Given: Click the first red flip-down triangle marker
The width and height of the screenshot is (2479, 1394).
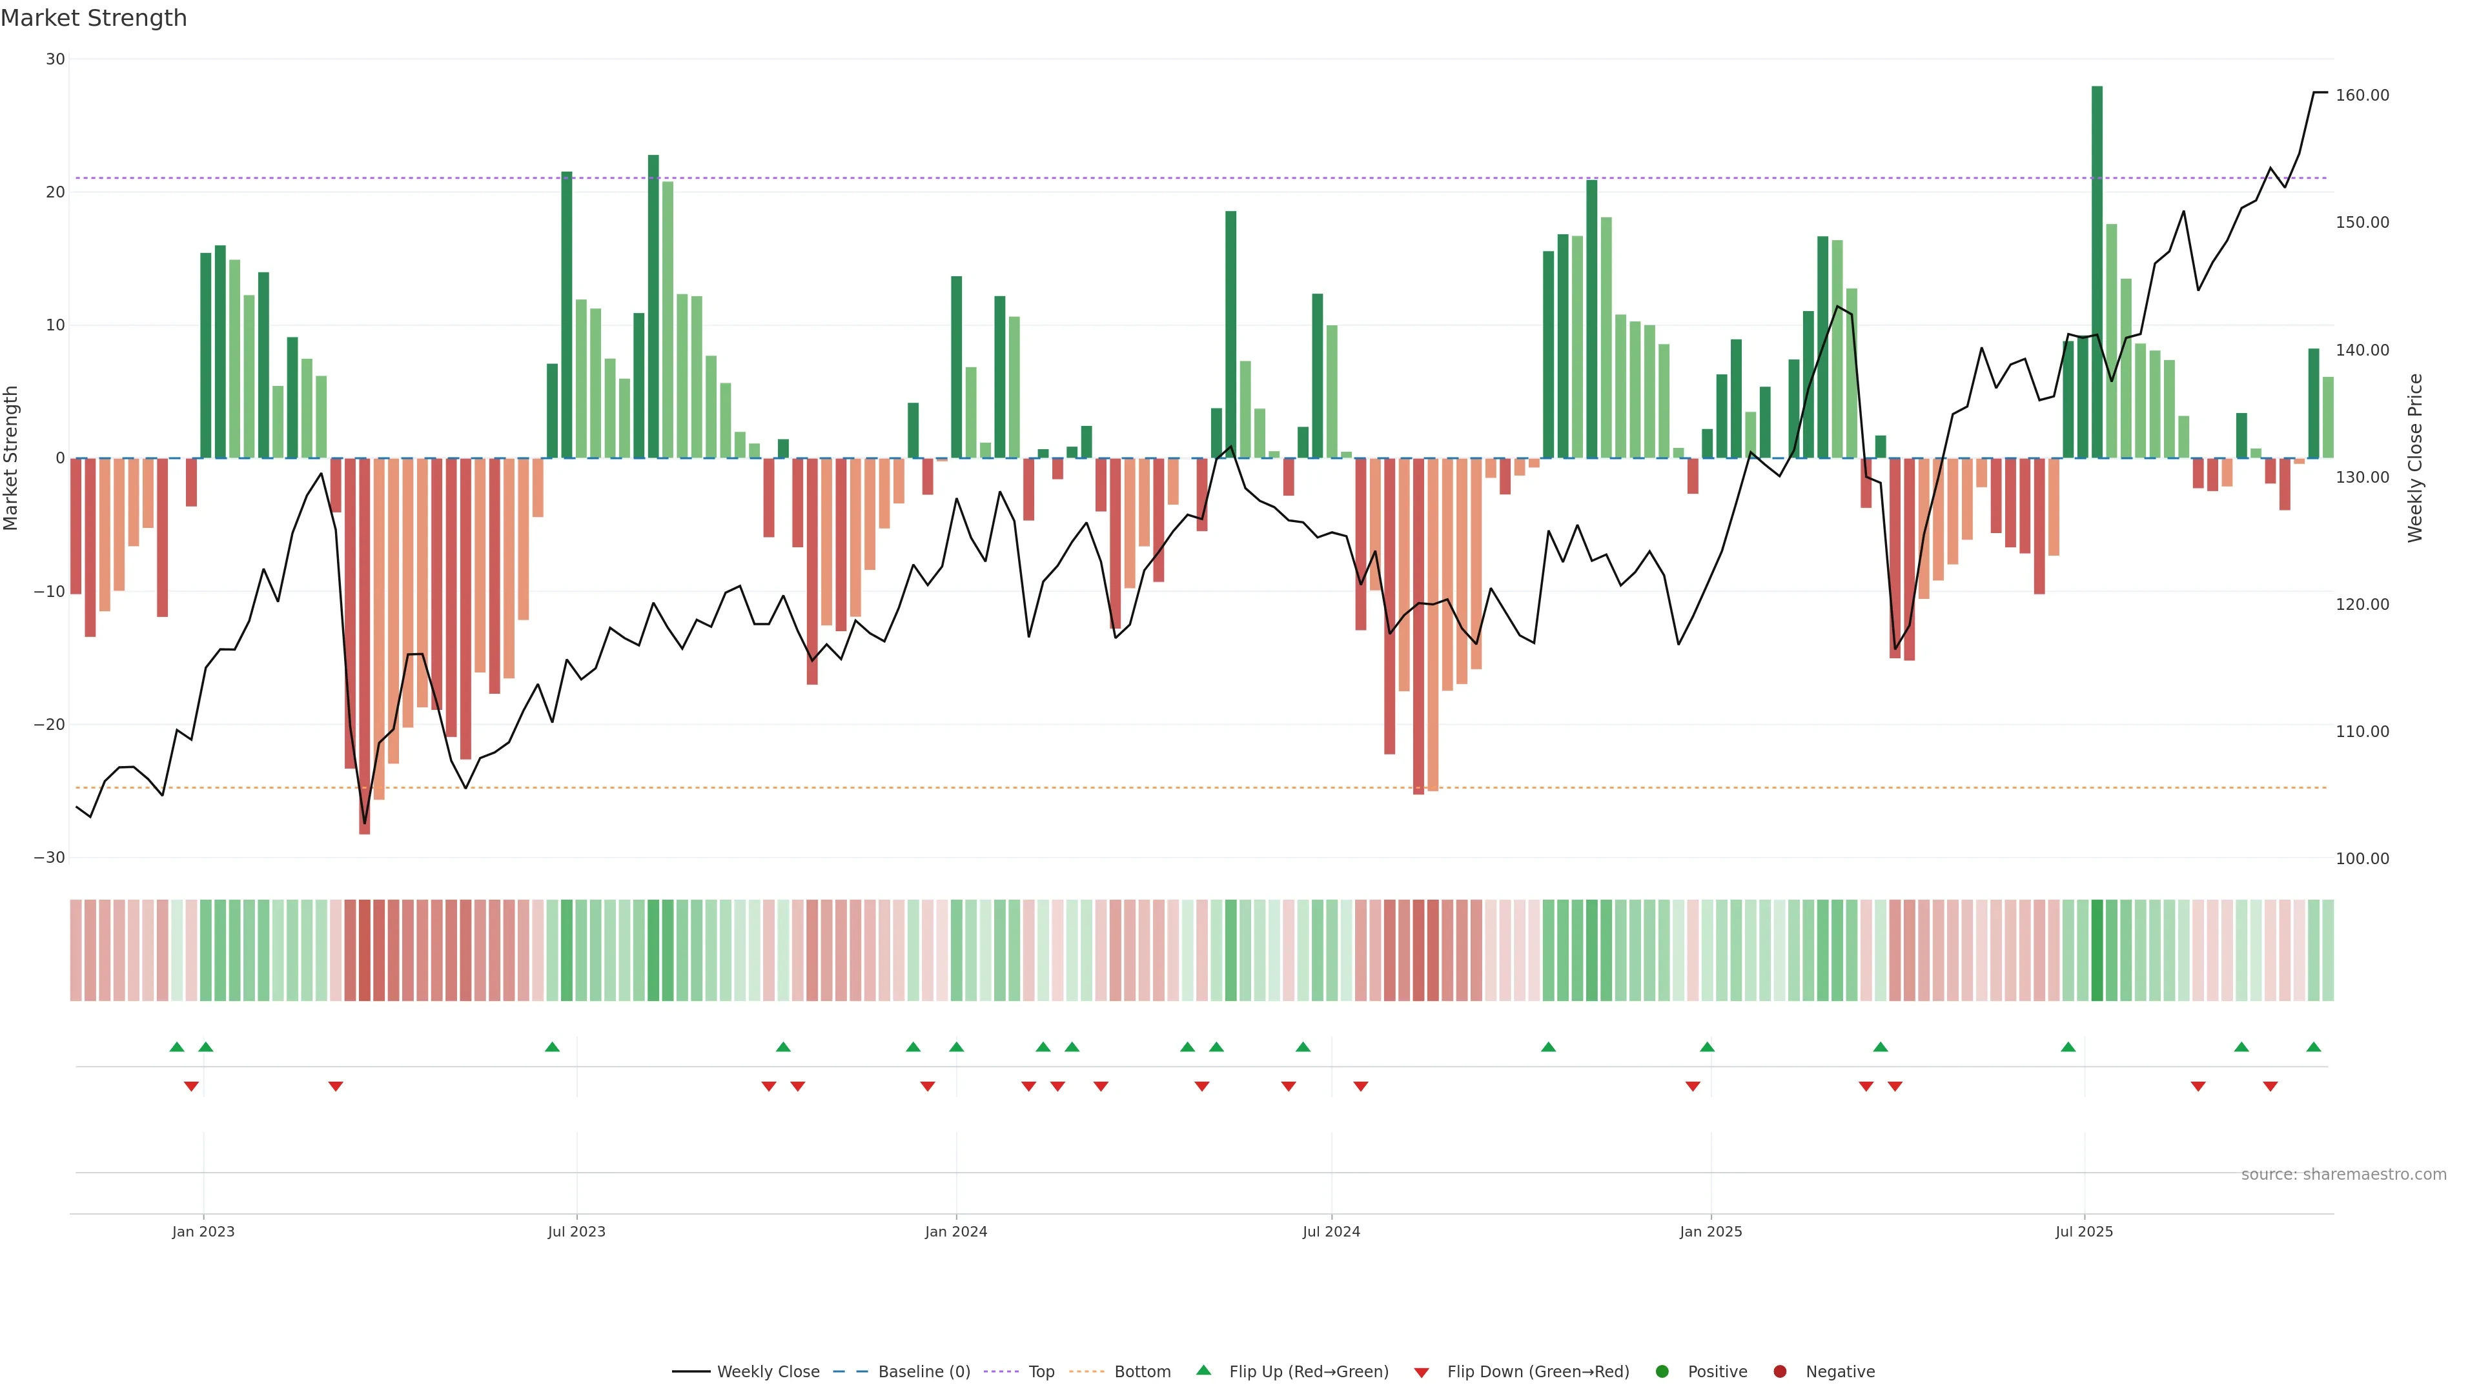Looking at the screenshot, I should [x=192, y=1086].
